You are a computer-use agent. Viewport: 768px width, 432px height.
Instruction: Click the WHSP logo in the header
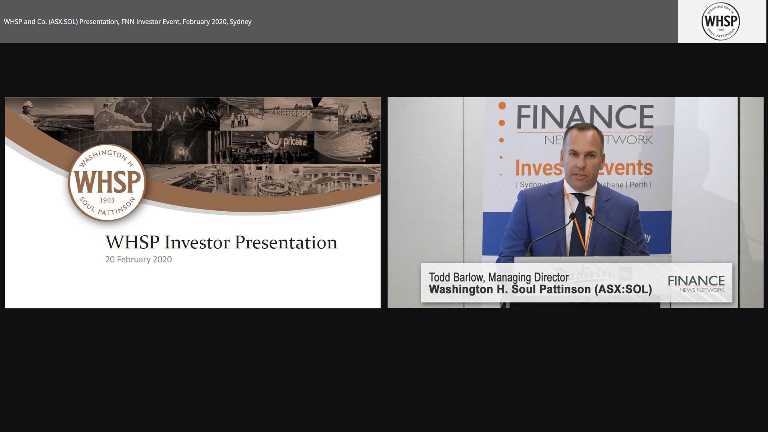click(x=721, y=21)
